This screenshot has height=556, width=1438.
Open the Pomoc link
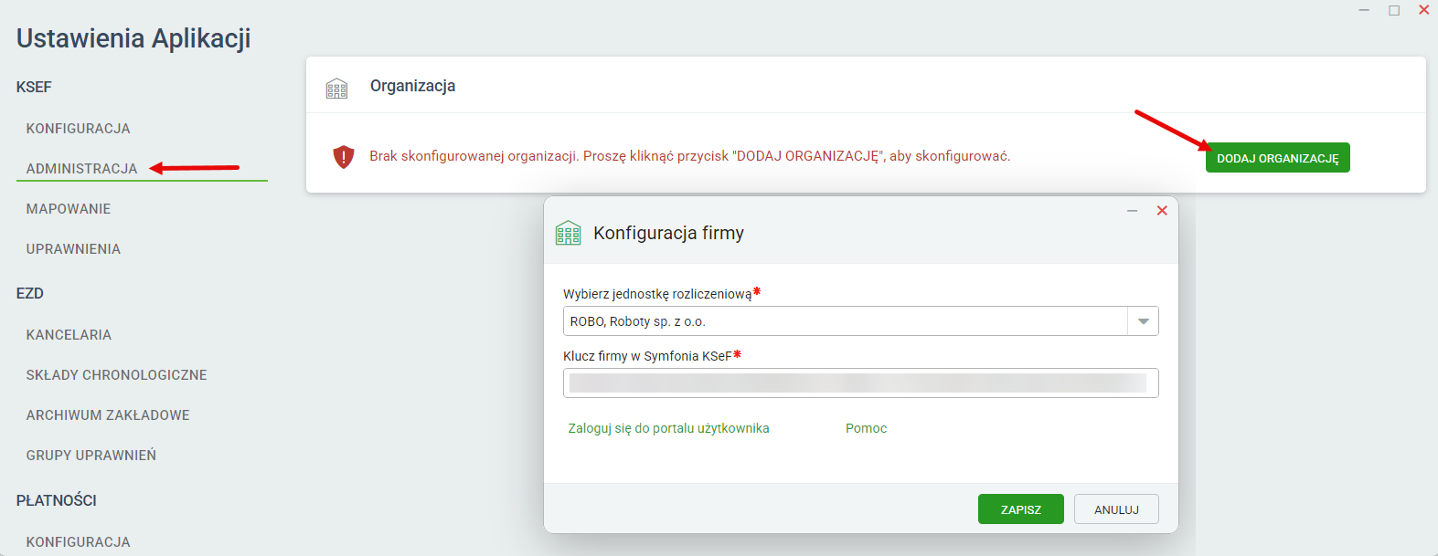(x=866, y=428)
